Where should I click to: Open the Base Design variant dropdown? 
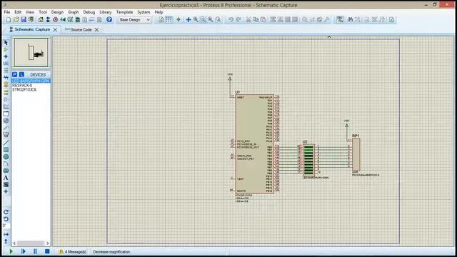[134, 19]
